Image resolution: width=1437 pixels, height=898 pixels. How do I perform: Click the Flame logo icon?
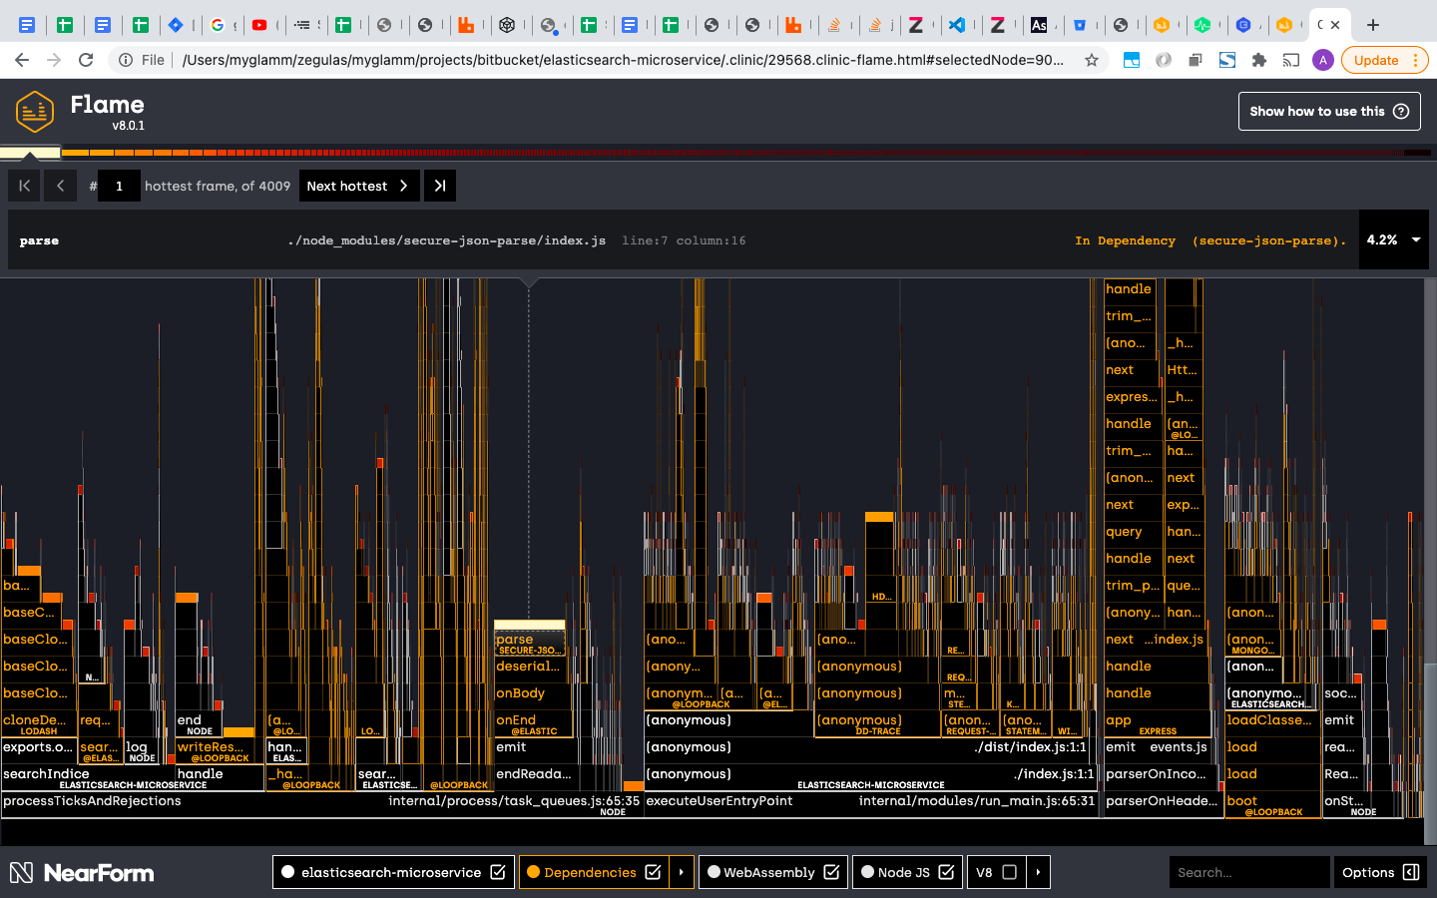(35, 112)
